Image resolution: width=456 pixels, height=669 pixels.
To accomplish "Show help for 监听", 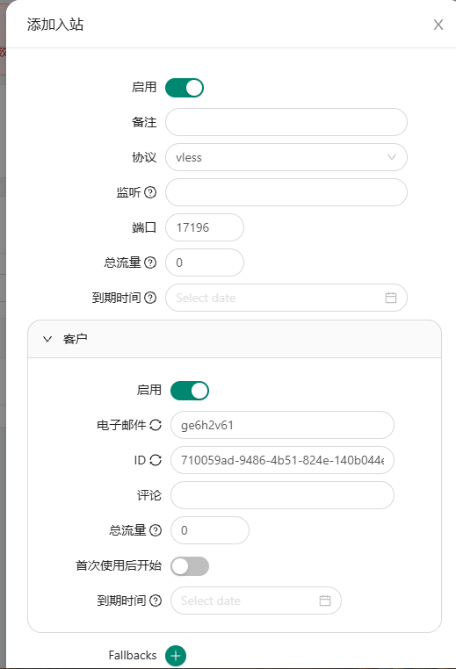I will [x=150, y=192].
